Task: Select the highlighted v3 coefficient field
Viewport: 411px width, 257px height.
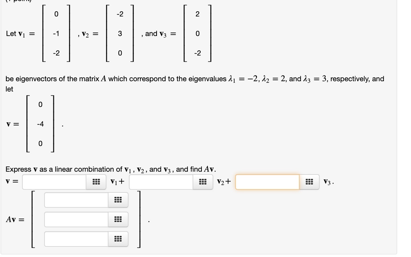Action: point(267,182)
